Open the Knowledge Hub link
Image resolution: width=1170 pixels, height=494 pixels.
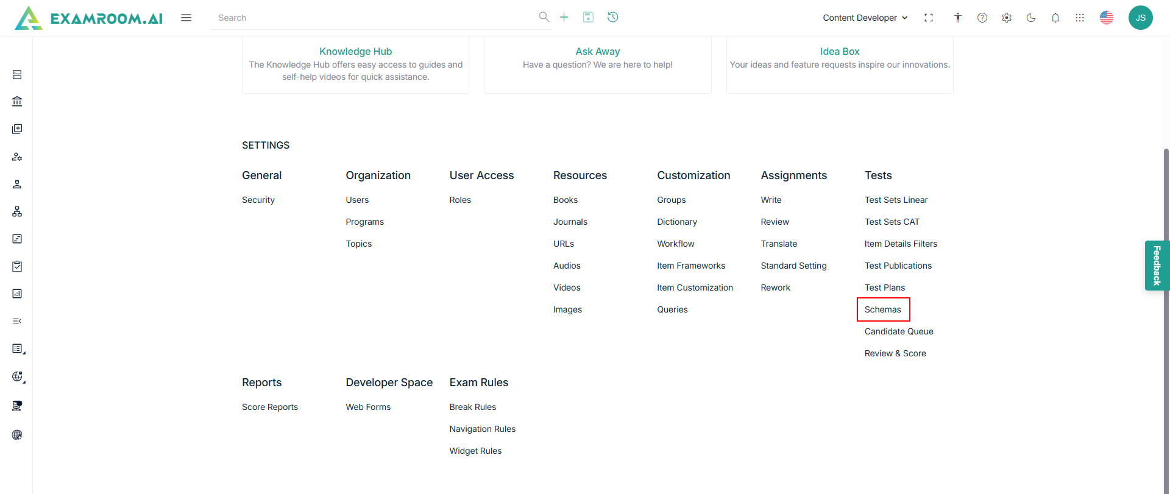click(355, 51)
